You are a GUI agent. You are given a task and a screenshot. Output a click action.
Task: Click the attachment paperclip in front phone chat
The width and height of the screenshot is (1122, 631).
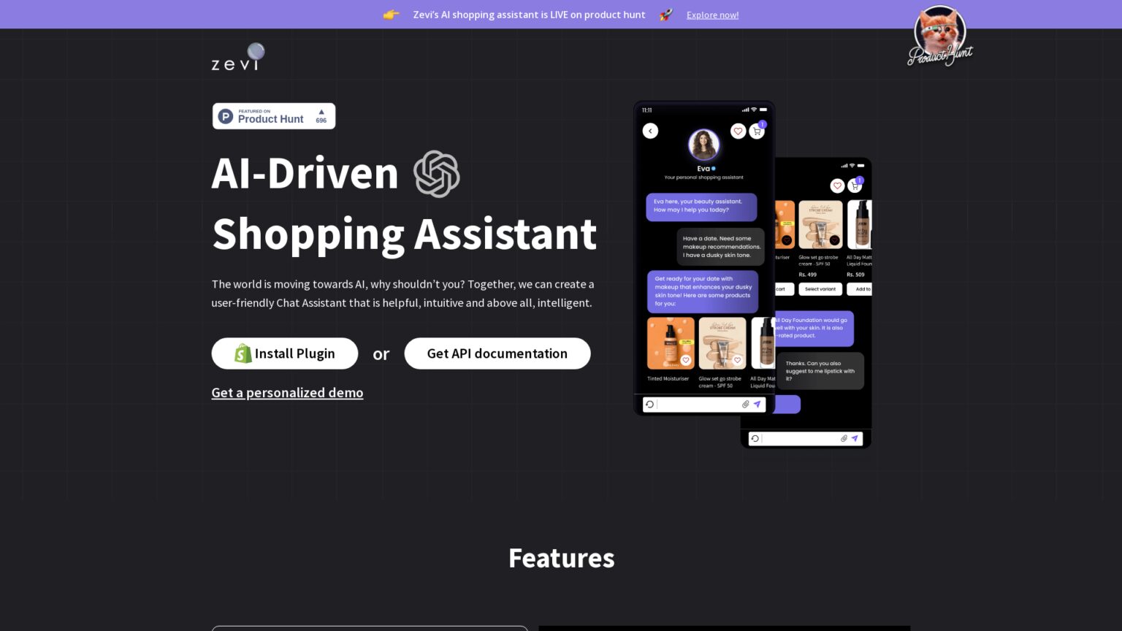click(745, 404)
